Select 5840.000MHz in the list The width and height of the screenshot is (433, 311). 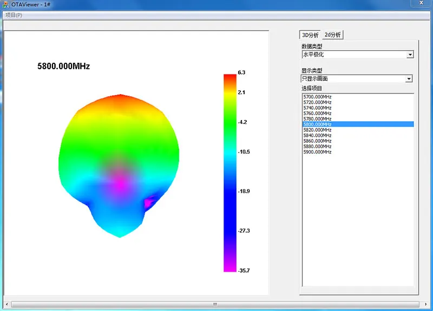click(358, 136)
